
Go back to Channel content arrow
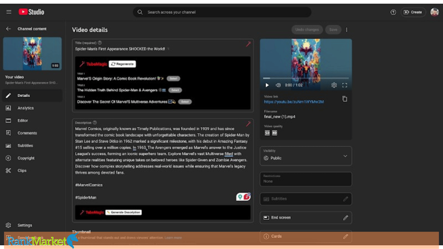(8, 29)
